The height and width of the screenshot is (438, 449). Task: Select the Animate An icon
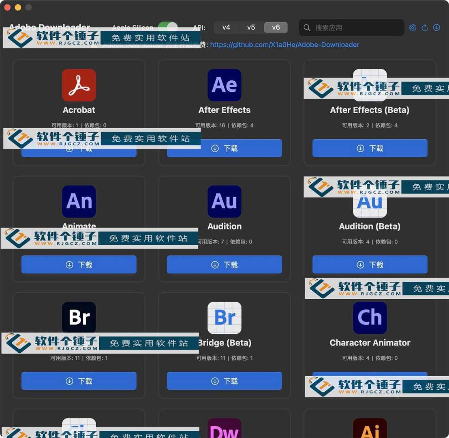click(79, 201)
